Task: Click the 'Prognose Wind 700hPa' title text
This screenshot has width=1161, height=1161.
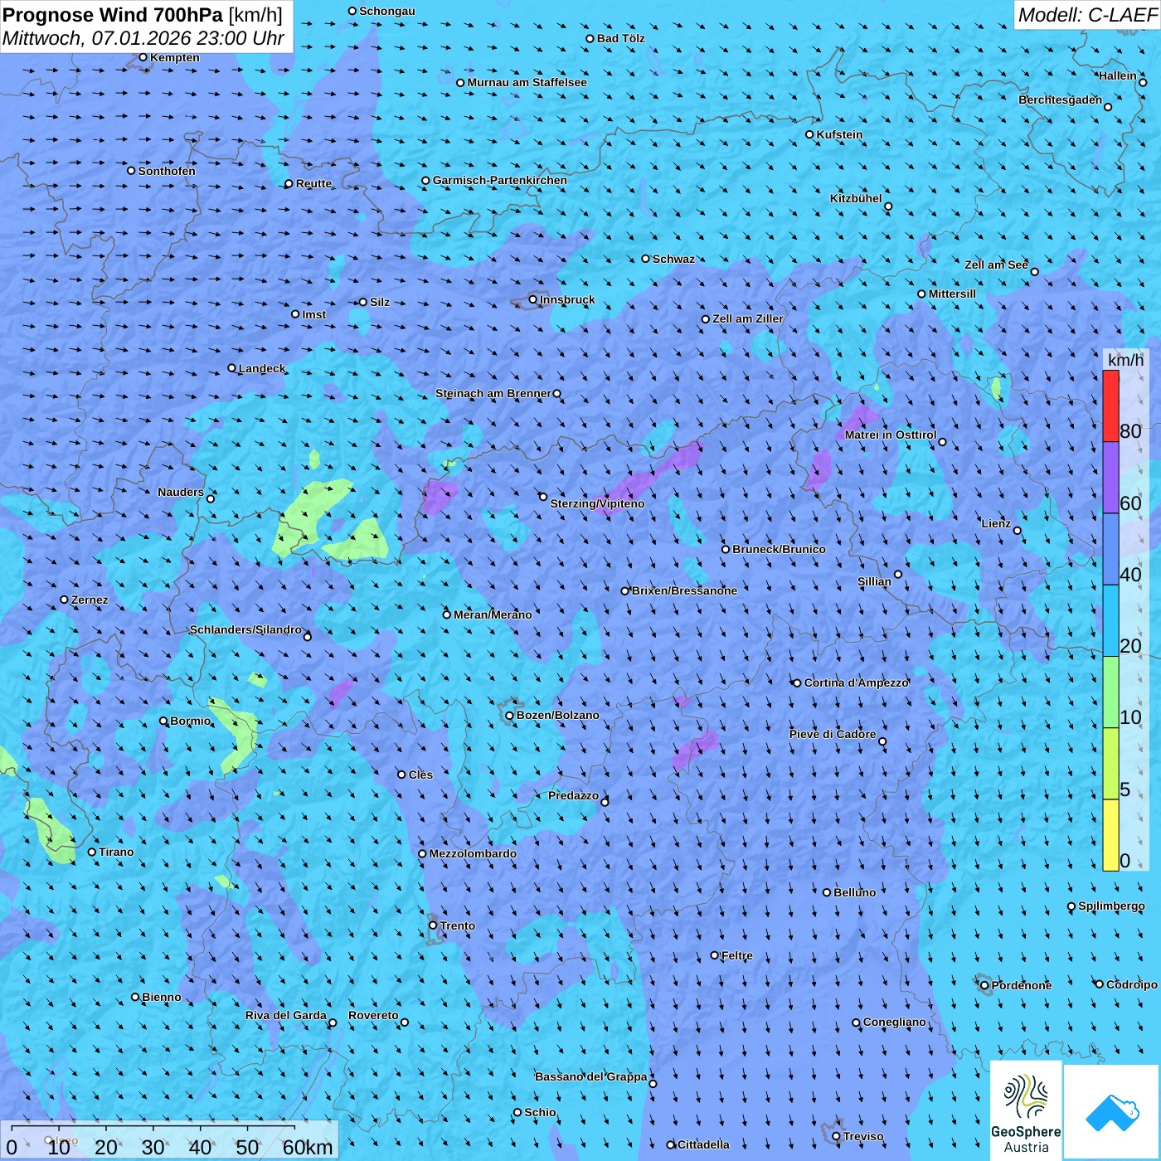Action: 113,15
